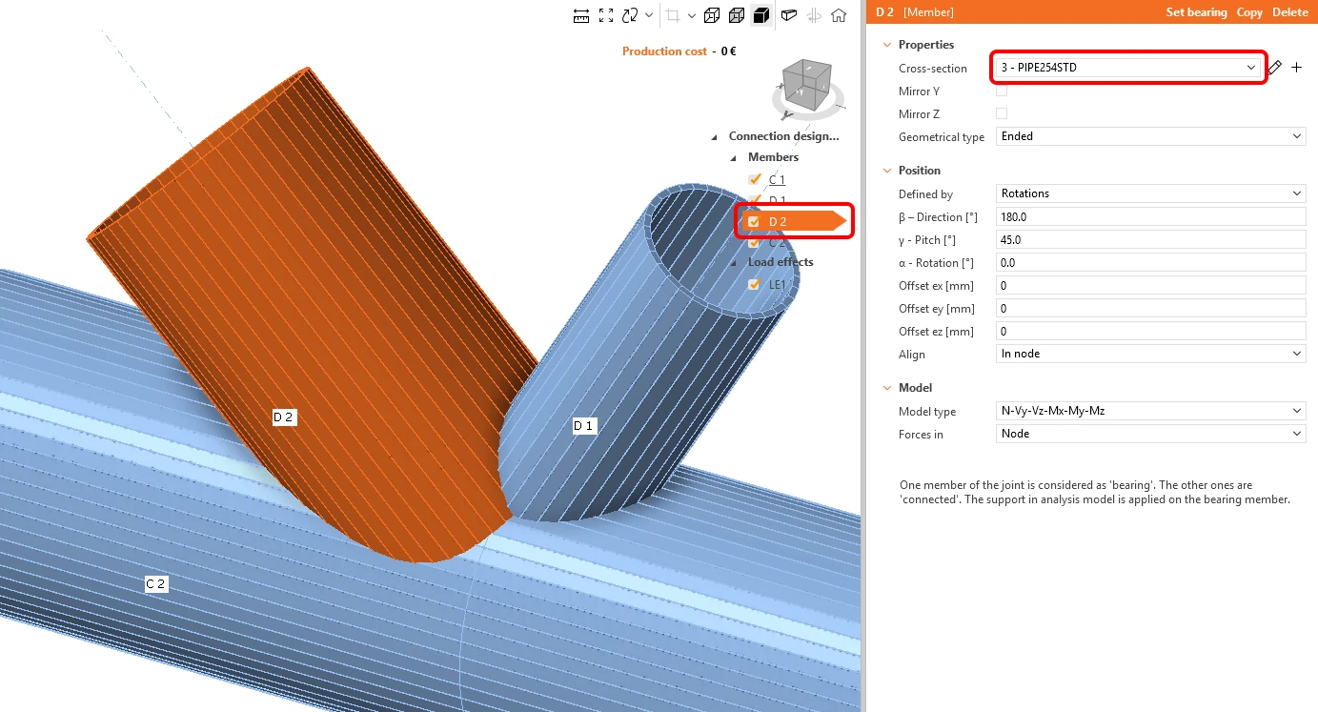
Task: Enable the Mirror Y checkbox
Action: [x=1002, y=92]
